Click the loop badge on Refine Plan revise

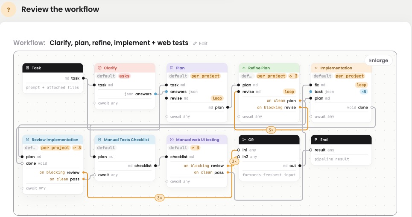[289, 91]
